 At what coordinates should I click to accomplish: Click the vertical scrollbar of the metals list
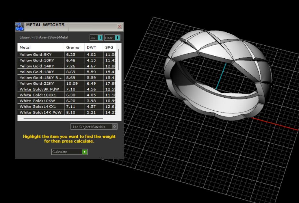119,60
